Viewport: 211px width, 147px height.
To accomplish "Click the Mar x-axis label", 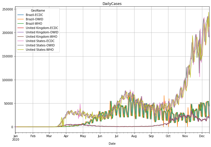I will pyautogui.click(x=49, y=136).
